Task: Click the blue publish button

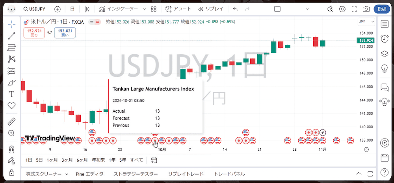Action: pyautogui.click(x=382, y=9)
